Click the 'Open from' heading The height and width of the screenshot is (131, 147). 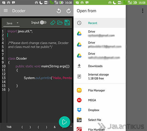point(86,11)
